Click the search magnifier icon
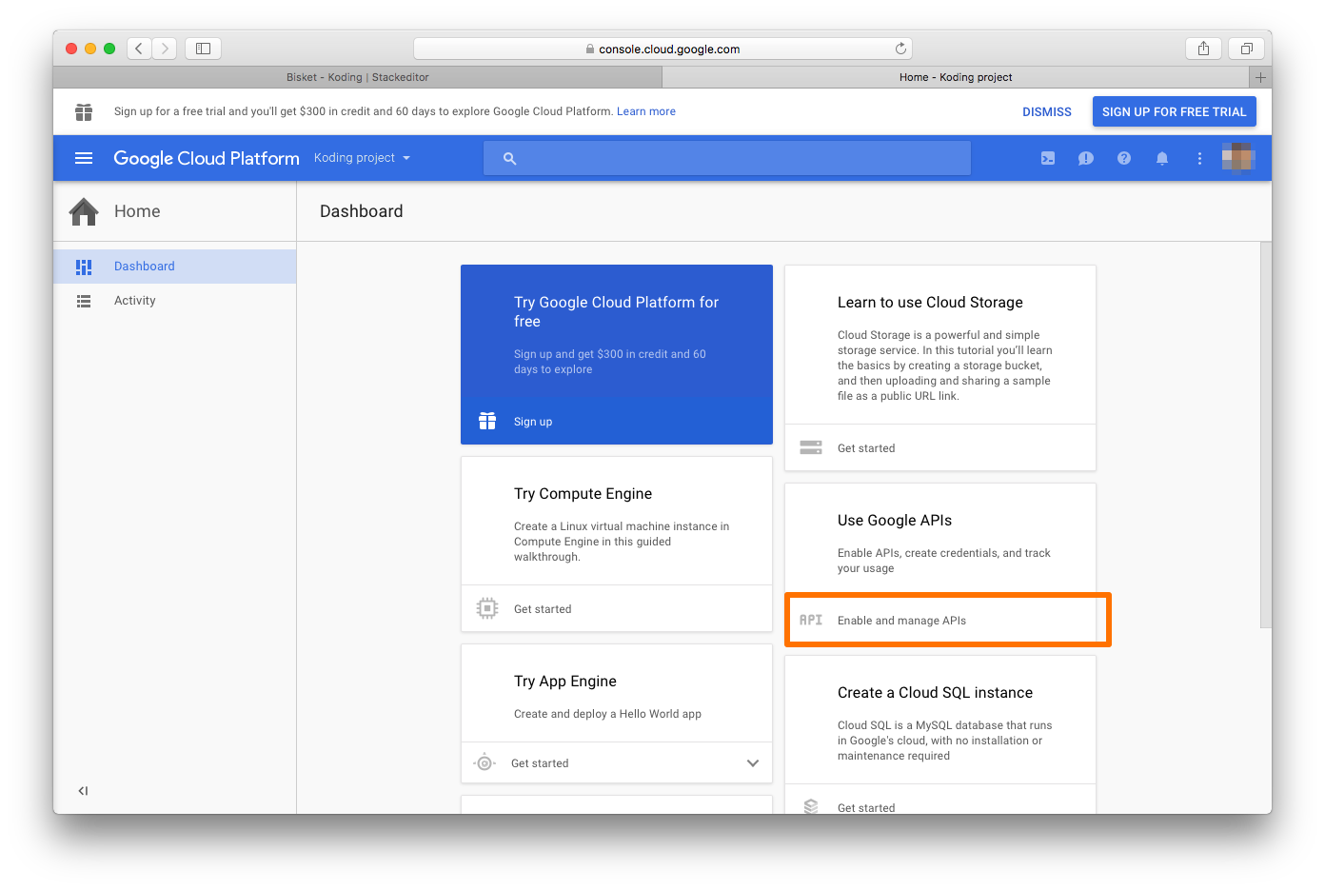The width and height of the screenshot is (1325, 890). click(x=510, y=158)
